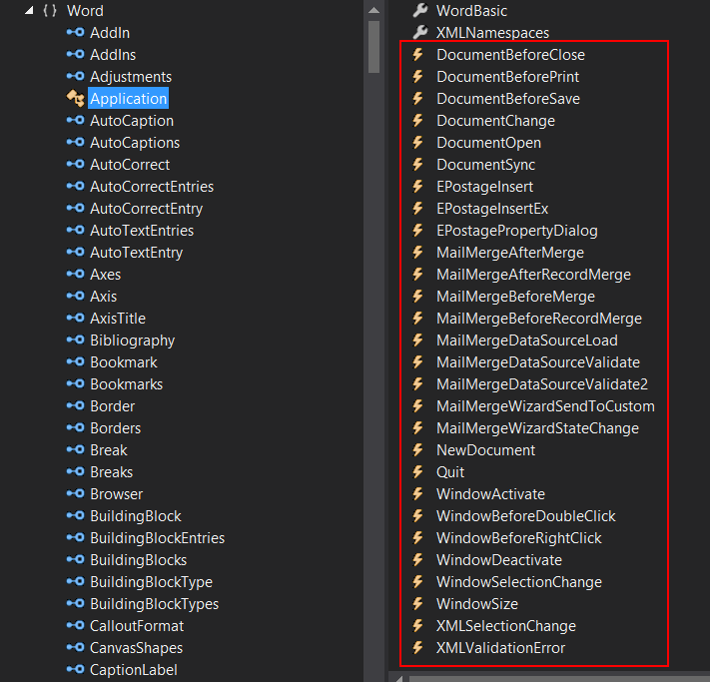
Task: Select the Axis interface
Action: click(103, 297)
